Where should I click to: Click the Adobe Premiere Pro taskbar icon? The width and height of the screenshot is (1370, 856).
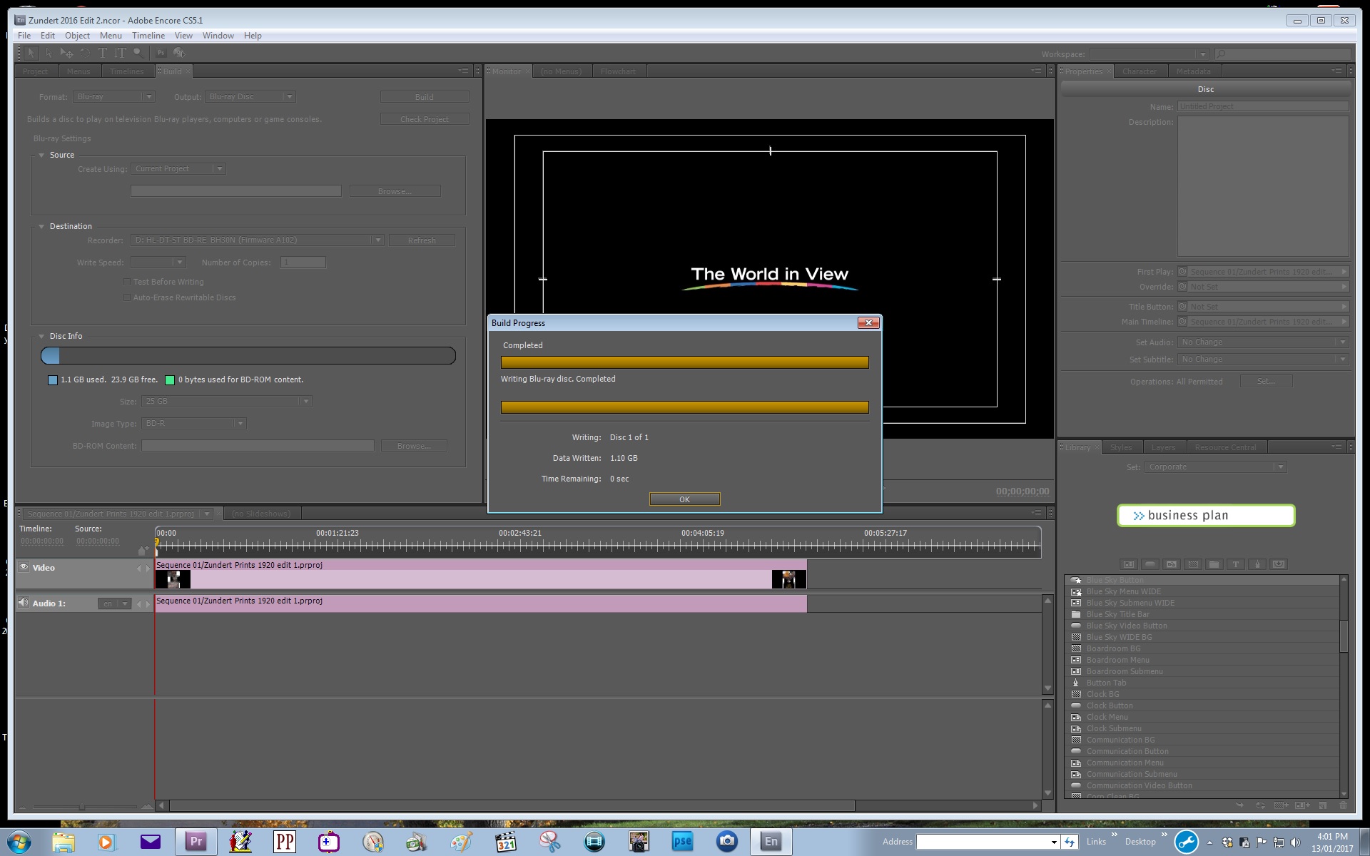tap(194, 841)
